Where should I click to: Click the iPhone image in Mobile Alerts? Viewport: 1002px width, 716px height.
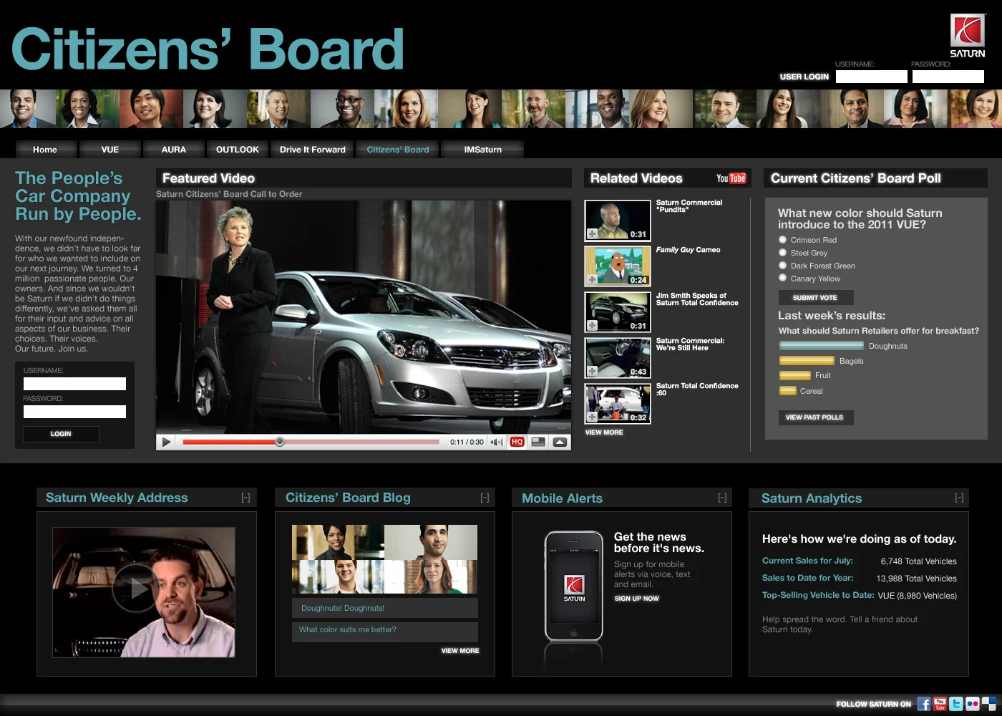pyautogui.click(x=574, y=586)
